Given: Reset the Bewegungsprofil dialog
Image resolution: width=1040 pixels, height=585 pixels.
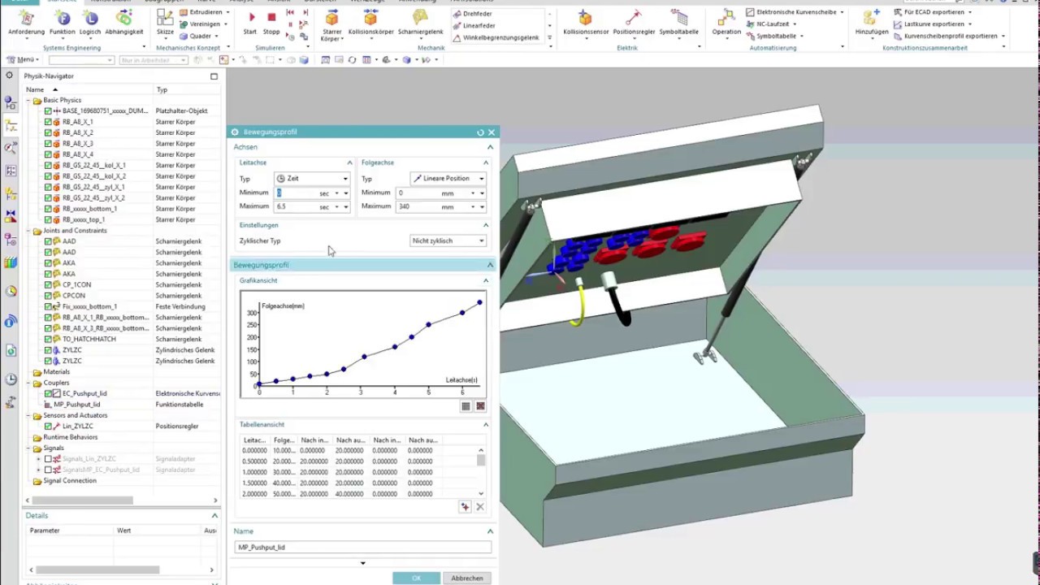Looking at the screenshot, I should point(480,132).
